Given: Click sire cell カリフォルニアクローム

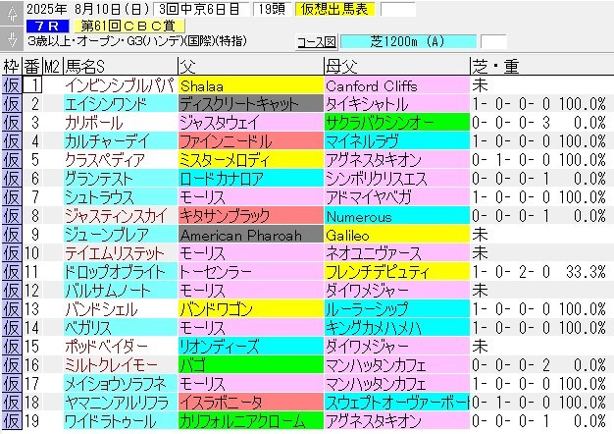Looking at the screenshot, I should coord(251,420).
